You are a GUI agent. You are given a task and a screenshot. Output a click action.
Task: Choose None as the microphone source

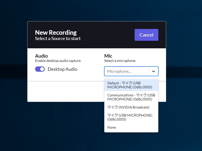click(x=111, y=127)
